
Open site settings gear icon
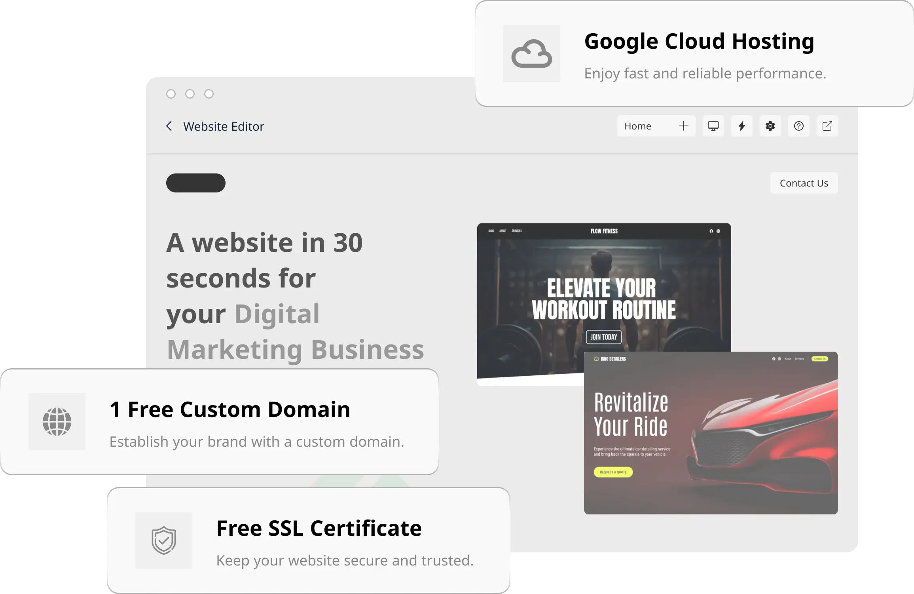coord(770,126)
